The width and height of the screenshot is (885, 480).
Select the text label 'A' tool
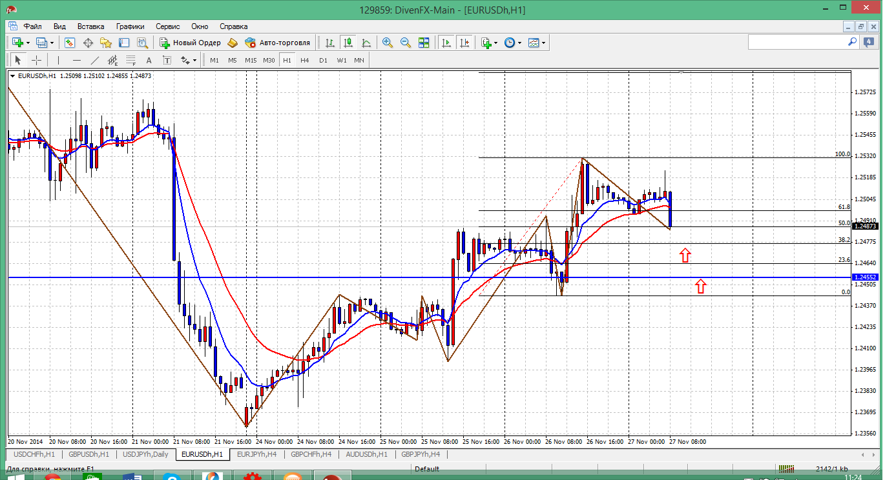[x=149, y=60]
